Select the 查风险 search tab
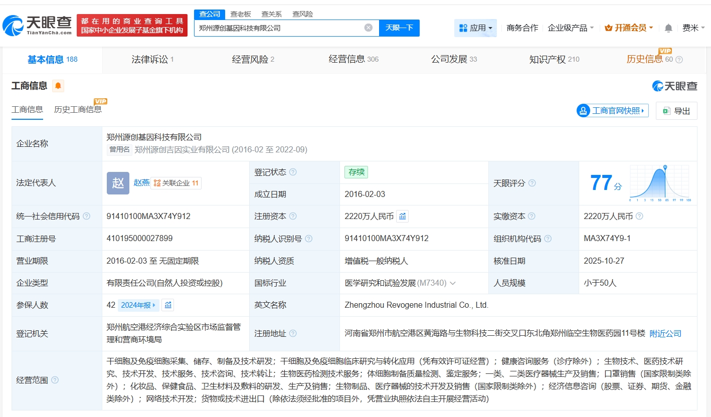The height and width of the screenshot is (417, 711). [302, 14]
